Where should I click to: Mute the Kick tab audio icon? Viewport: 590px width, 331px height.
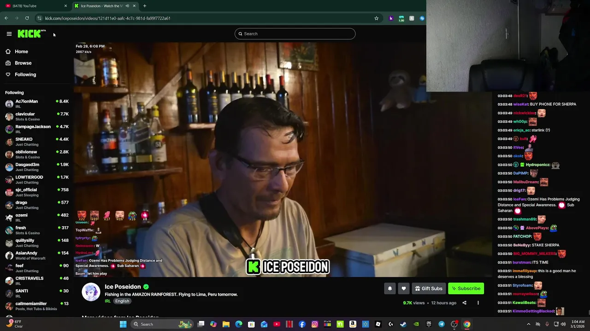coord(127,6)
